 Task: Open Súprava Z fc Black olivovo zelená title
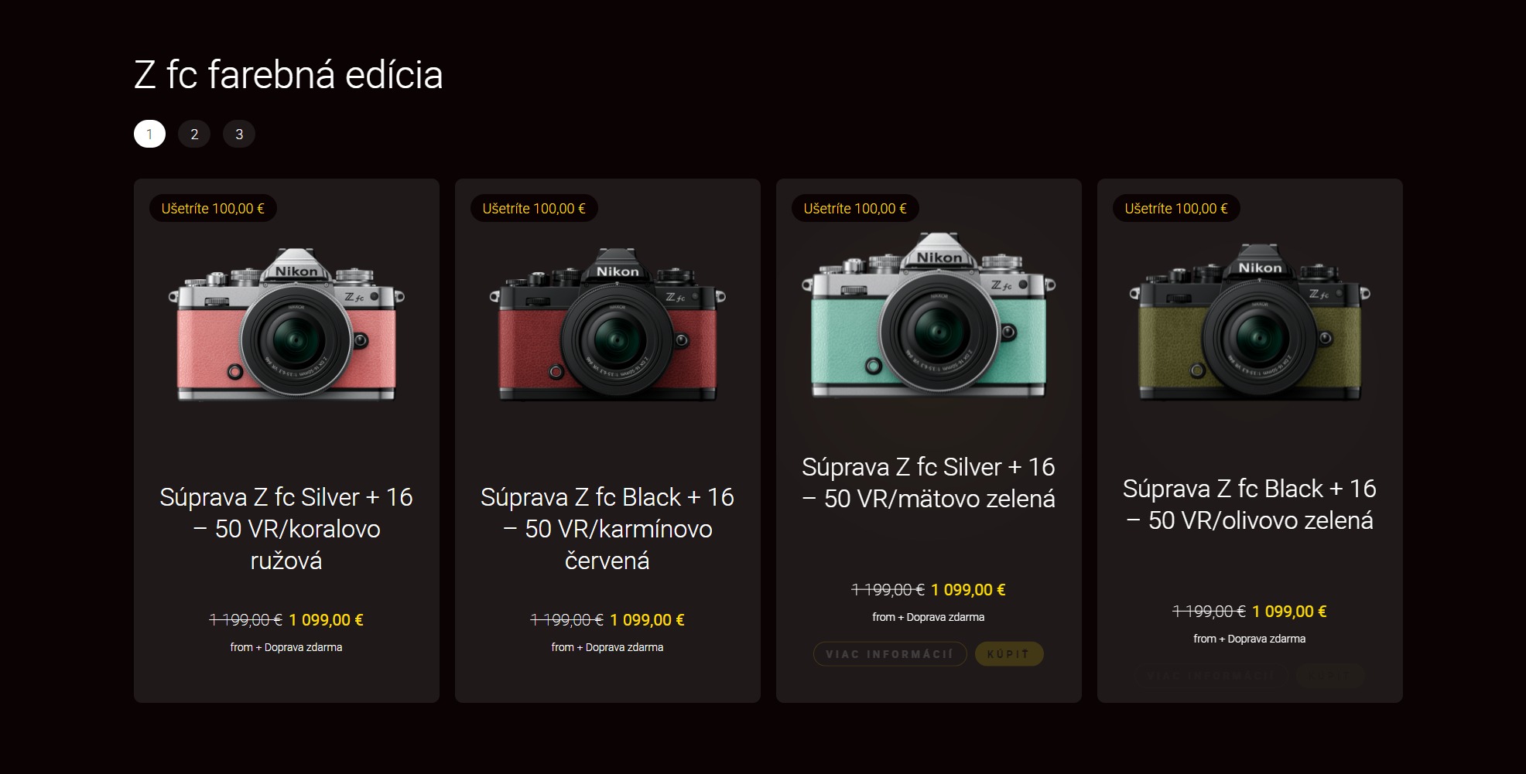(x=1250, y=504)
